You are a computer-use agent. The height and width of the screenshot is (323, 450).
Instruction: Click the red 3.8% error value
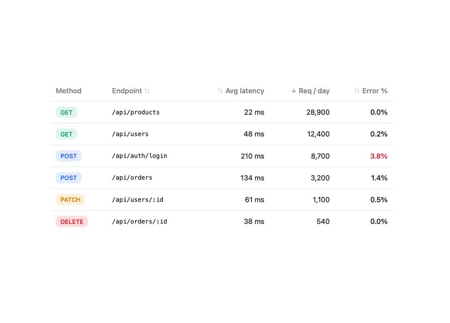[379, 156]
